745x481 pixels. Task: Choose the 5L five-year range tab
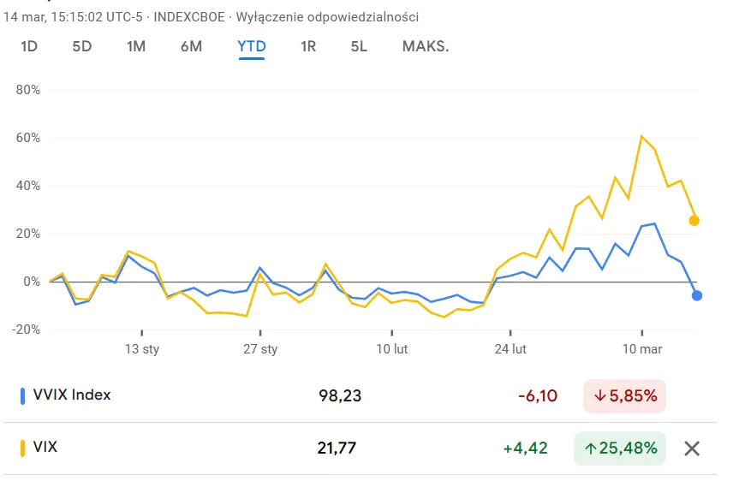(x=359, y=46)
